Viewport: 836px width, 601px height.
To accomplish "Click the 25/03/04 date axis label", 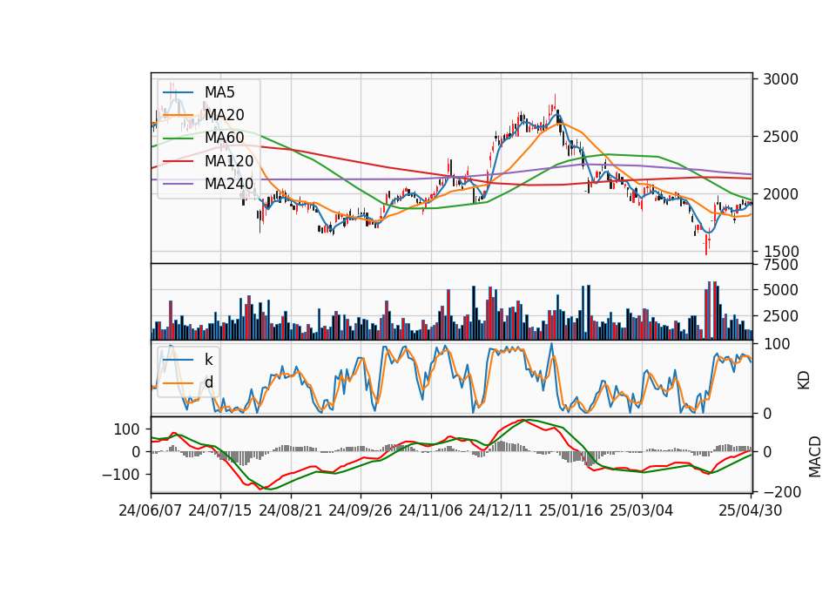I will point(642,511).
